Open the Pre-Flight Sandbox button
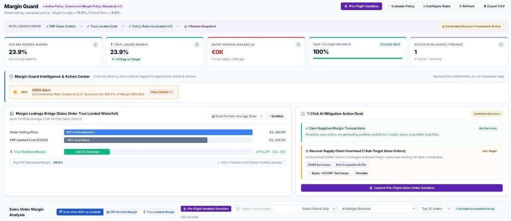The image size is (511, 221). [x=361, y=6]
